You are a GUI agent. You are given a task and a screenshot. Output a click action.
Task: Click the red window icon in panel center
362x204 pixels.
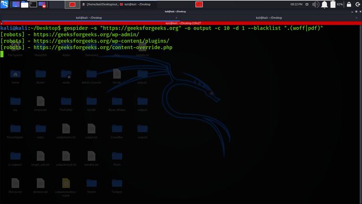click(199, 4)
